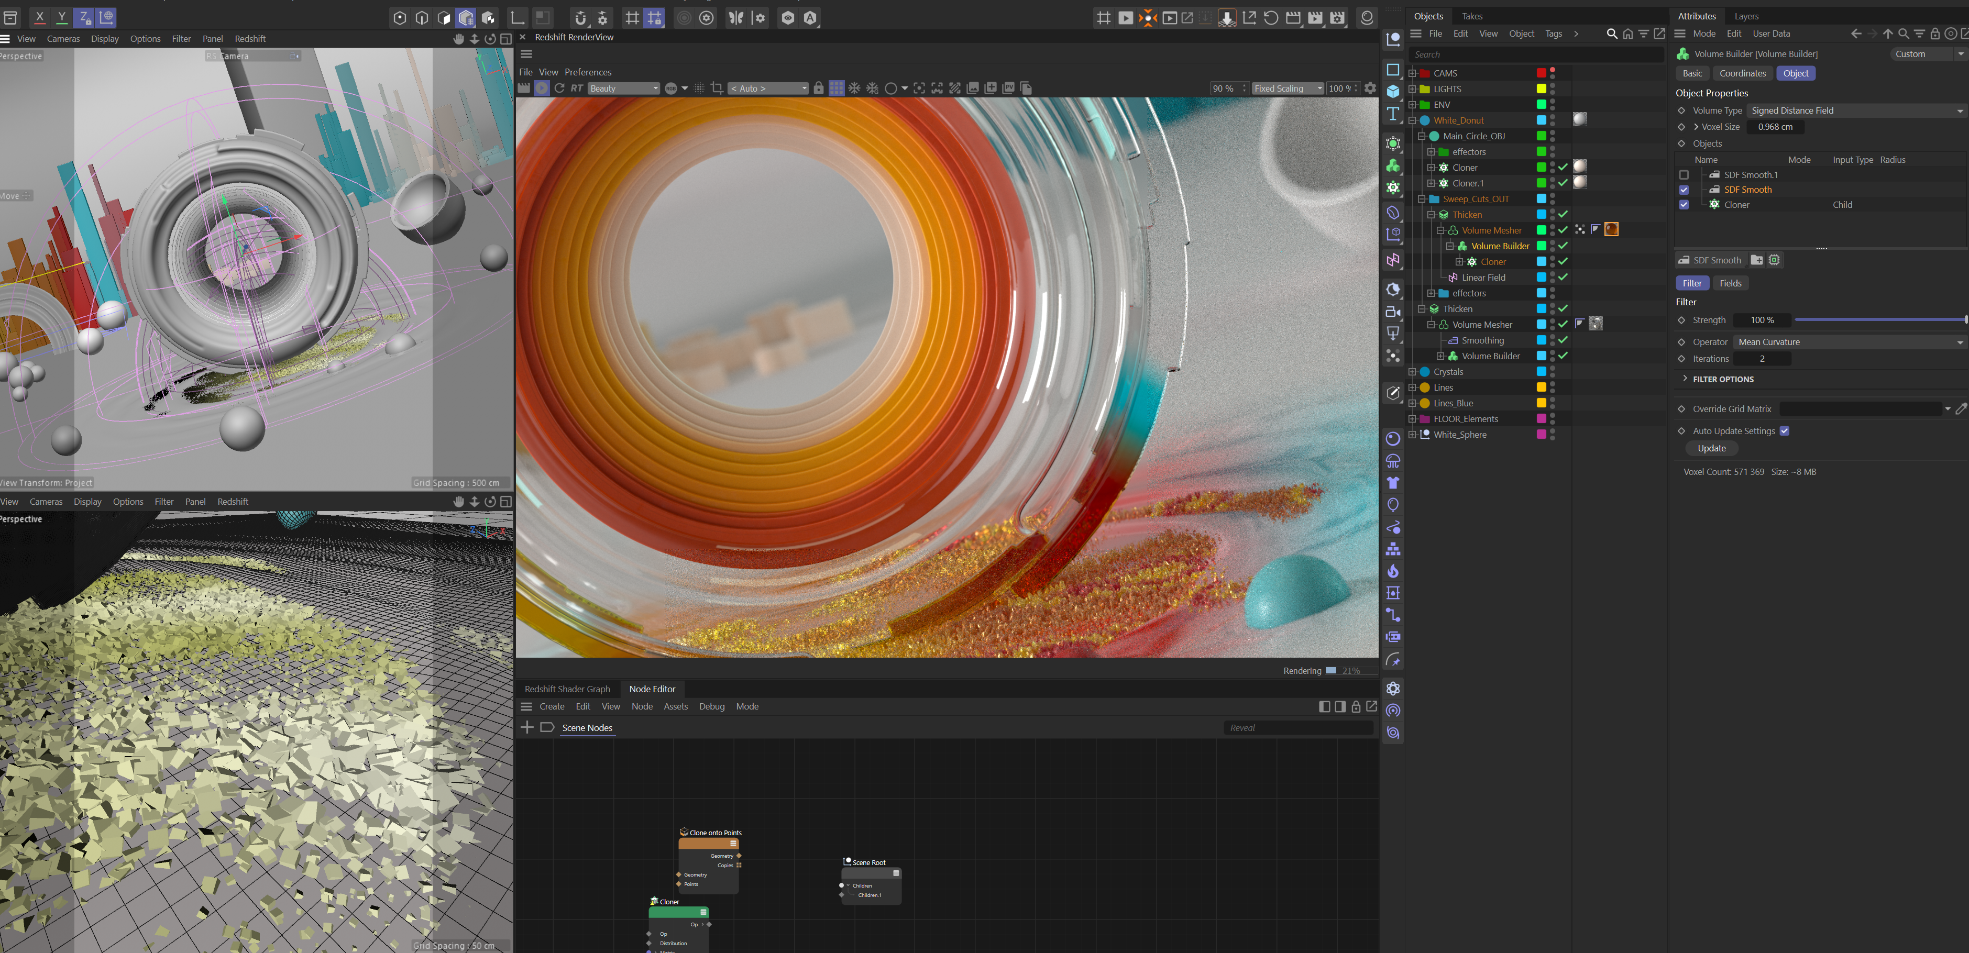The width and height of the screenshot is (1969, 953).
Task: Open RenderView settings gear icon
Action: coord(1370,88)
